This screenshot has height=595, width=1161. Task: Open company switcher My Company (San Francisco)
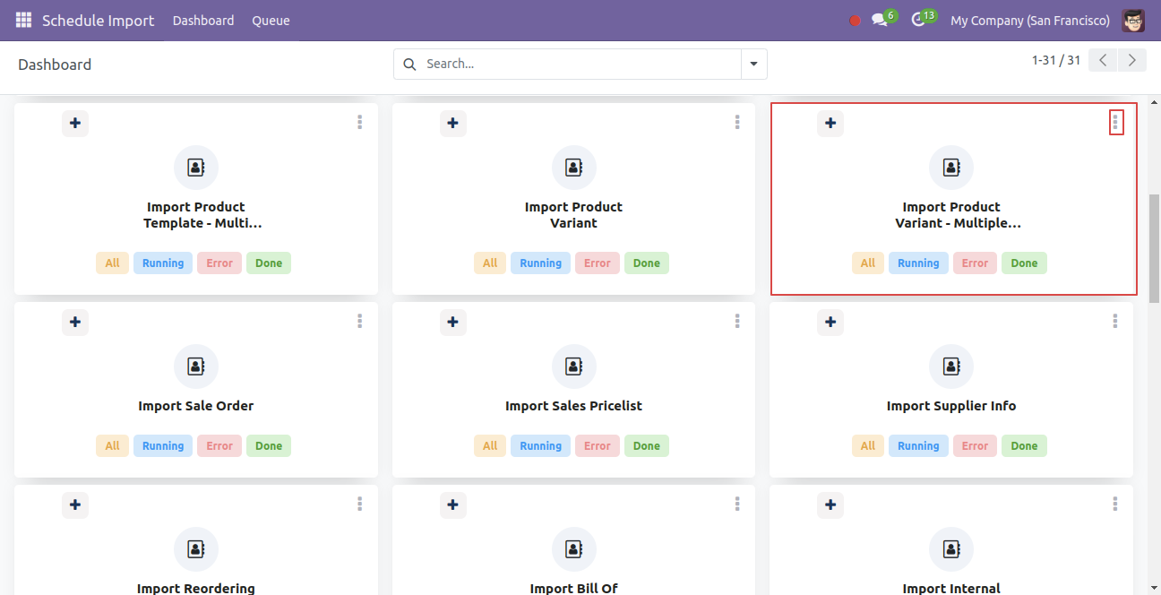(x=1030, y=21)
